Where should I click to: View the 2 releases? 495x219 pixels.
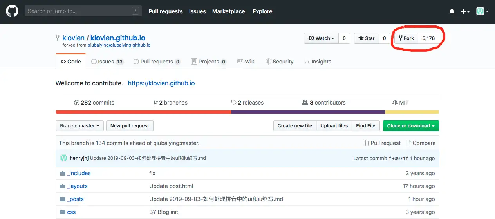tap(247, 103)
